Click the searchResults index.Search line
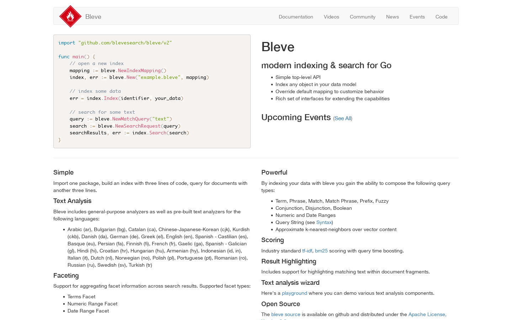512x320 pixels. pos(129,133)
